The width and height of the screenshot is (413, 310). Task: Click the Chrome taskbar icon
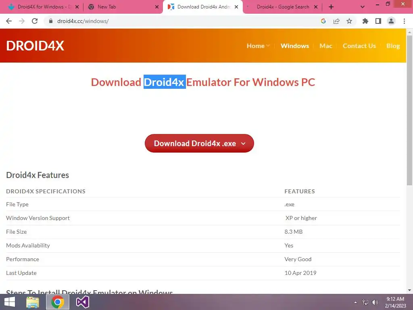(x=57, y=302)
